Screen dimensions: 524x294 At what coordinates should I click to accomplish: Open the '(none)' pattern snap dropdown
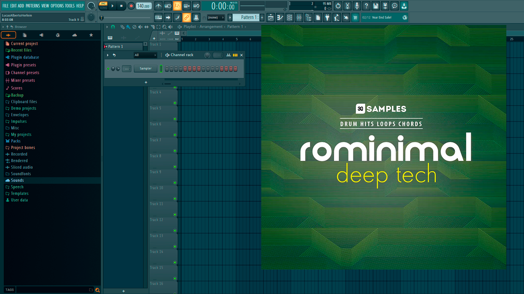pos(216,18)
